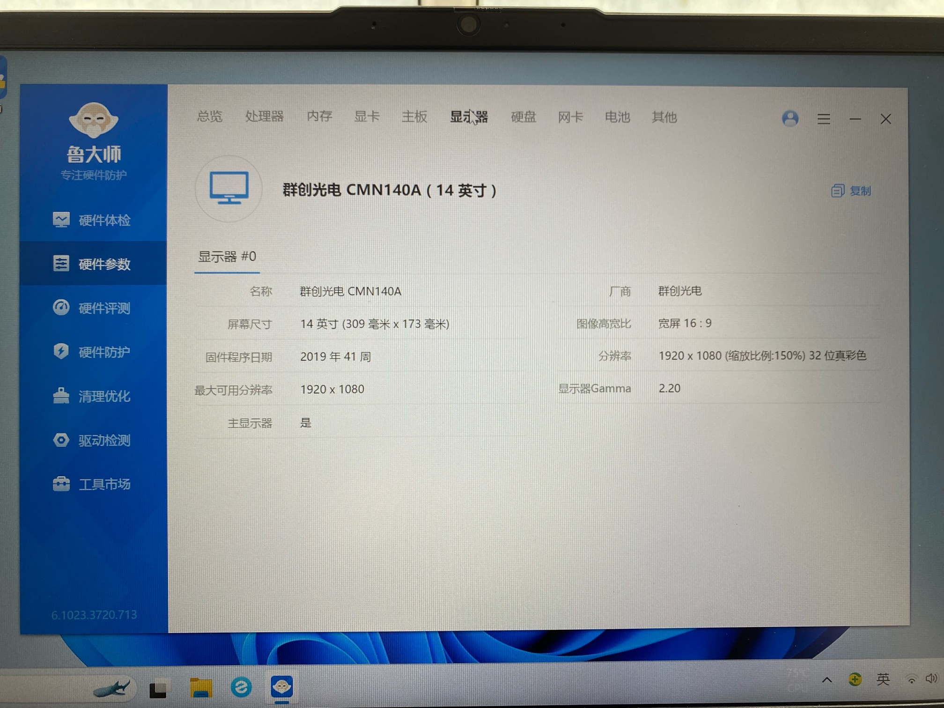The image size is (944, 708).
Task: Open Tool Market (工具市场) toolbox icon
Action: click(61, 484)
